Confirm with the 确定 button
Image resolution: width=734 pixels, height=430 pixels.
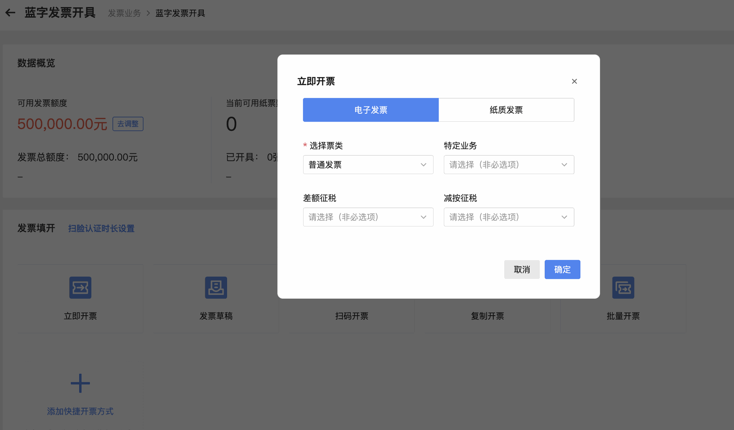point(562,270)
